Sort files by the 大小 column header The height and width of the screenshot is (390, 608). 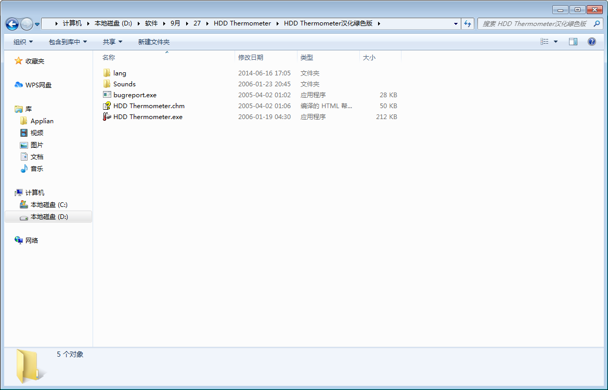pyautogui.click(x=369, y=57)
